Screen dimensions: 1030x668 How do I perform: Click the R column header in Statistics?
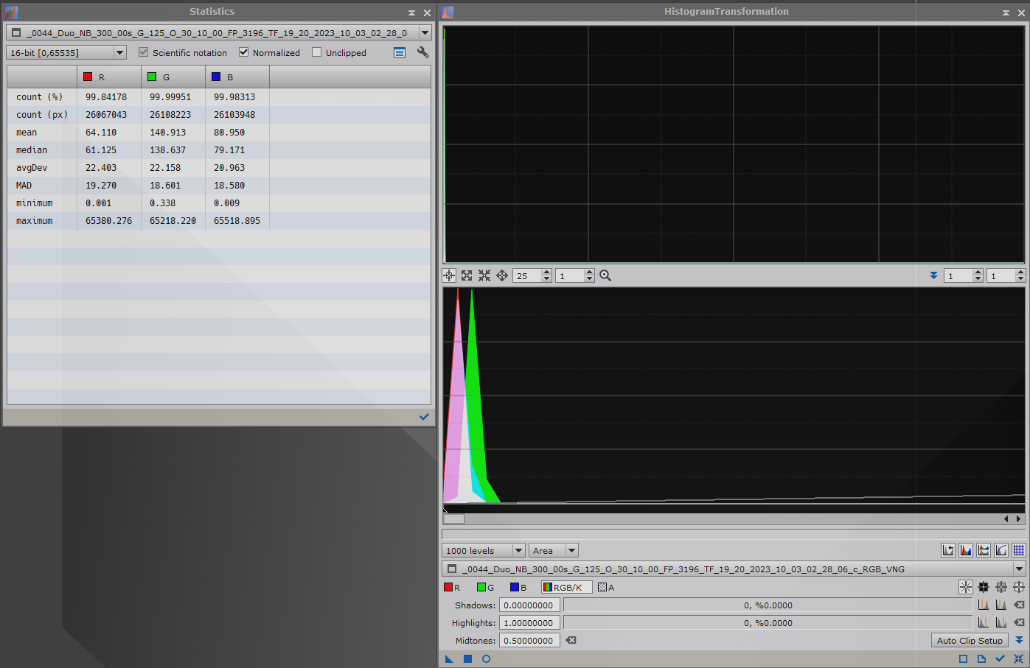click(x=109, y=77)
